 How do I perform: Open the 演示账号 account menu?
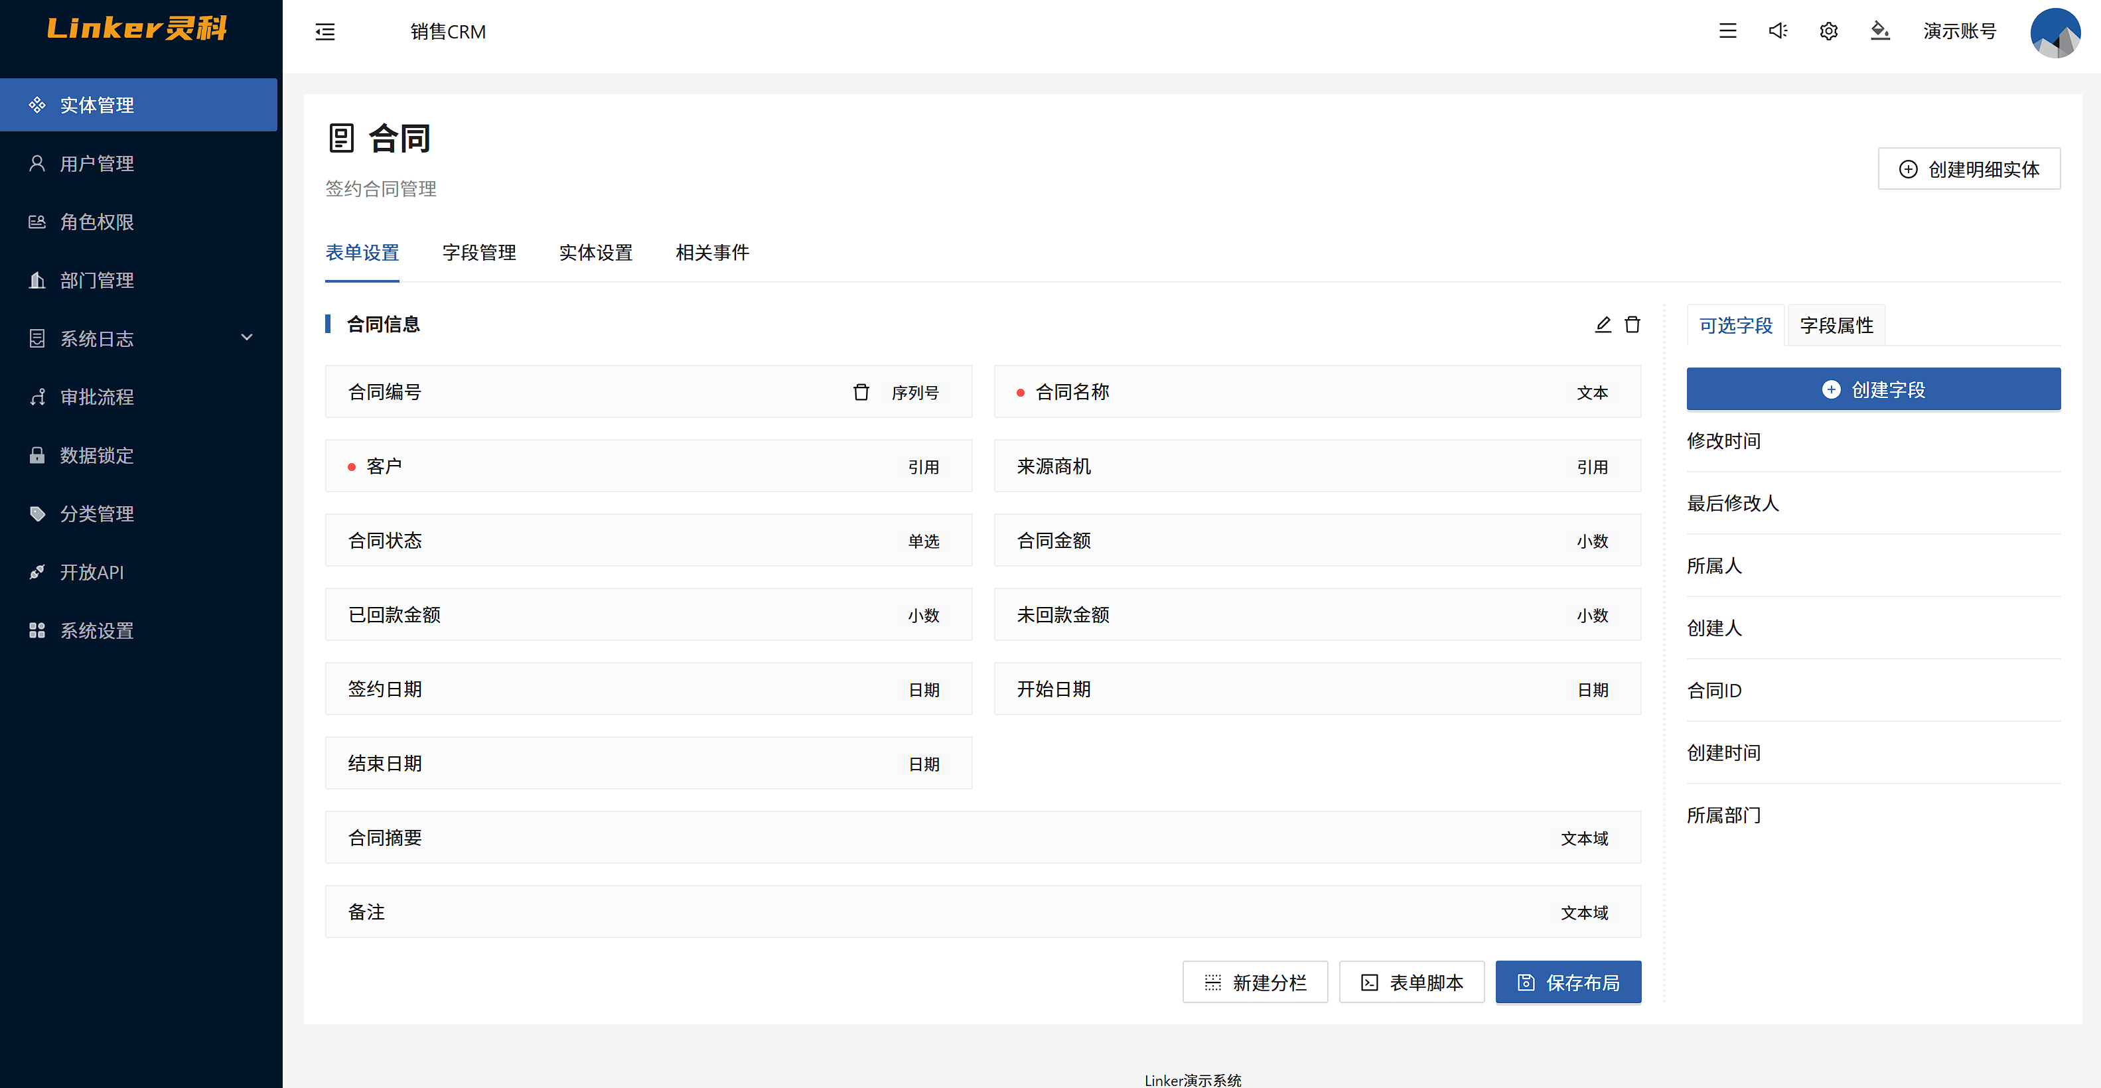pos(1959,31)
